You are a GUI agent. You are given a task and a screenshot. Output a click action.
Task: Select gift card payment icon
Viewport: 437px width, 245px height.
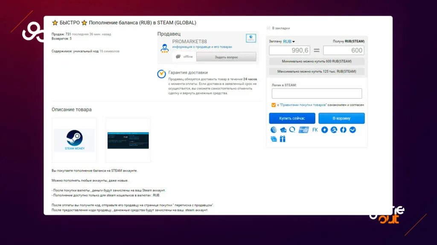[x=283, y=139]
